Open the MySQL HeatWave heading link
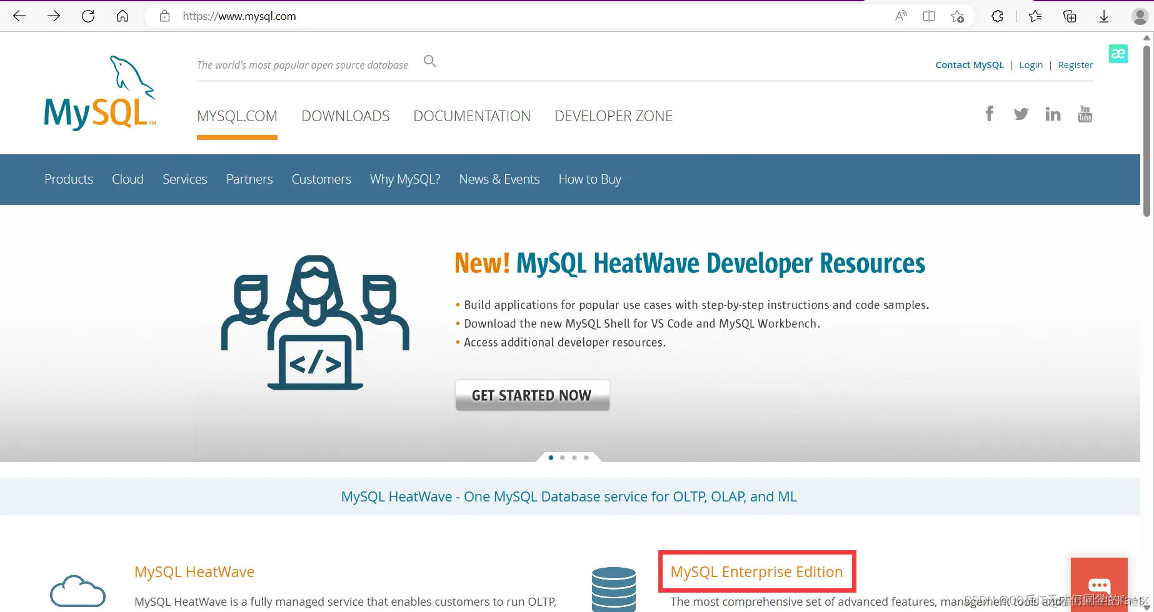1154x612 pixels. point(194,572)
